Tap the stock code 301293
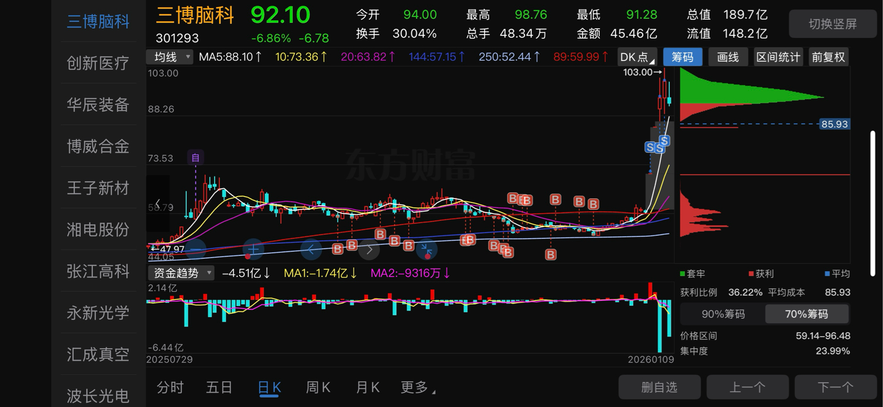This screenshot has height=407, width=883. click(177, 38)
